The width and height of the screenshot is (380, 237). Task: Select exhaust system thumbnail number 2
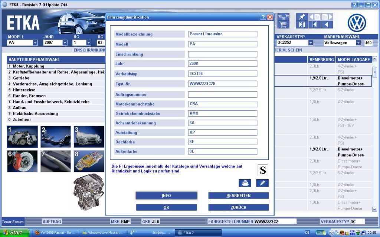pos(56,137)
